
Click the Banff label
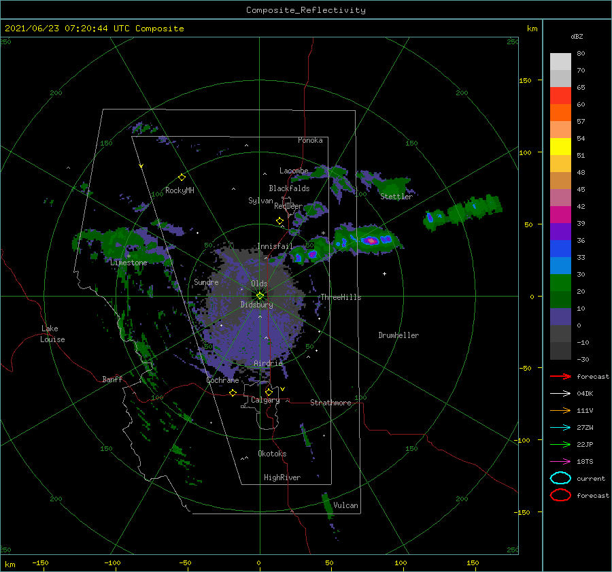pyautogui.click(x=112, y=379)
